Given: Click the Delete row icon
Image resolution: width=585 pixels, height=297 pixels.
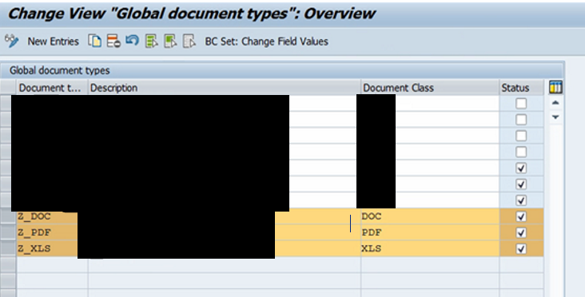Looking at the screenshot, I should [113, 41].
